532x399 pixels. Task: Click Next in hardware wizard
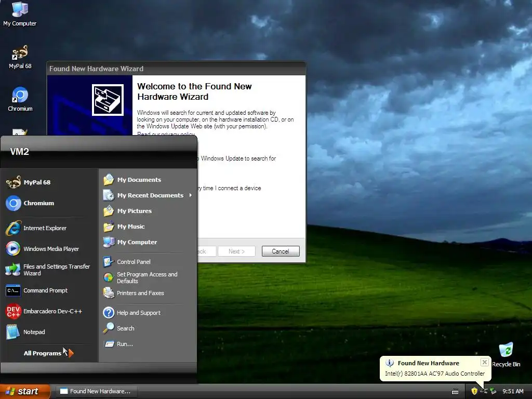click(236, 251)
